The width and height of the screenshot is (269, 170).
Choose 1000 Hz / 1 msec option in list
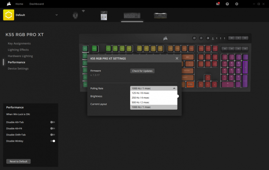tap(153, 107)
